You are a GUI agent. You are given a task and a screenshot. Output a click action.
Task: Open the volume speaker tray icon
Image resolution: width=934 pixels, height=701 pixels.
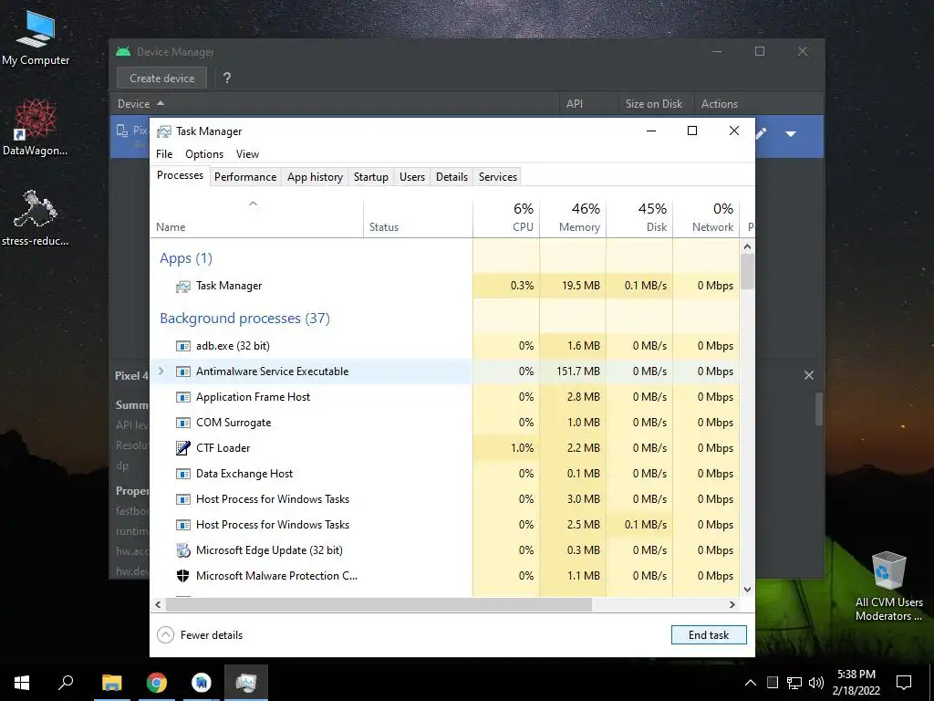816,683
